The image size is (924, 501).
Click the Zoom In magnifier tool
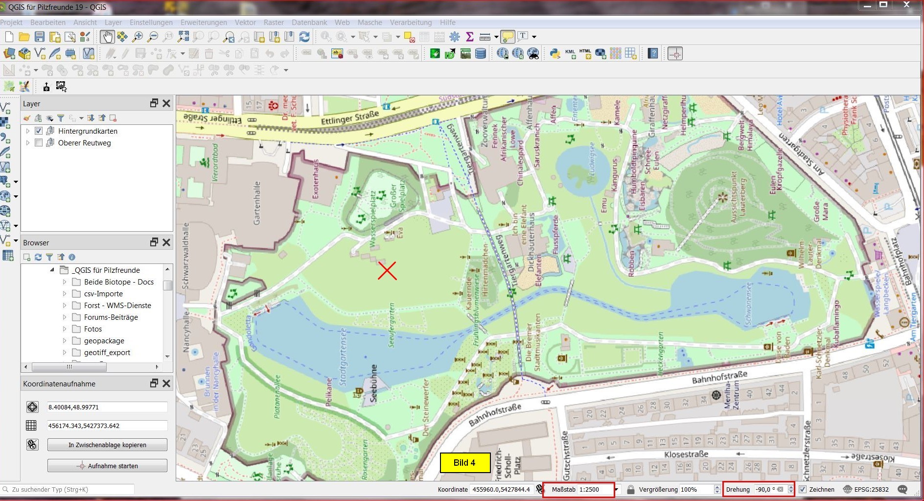tap(138, 37)
